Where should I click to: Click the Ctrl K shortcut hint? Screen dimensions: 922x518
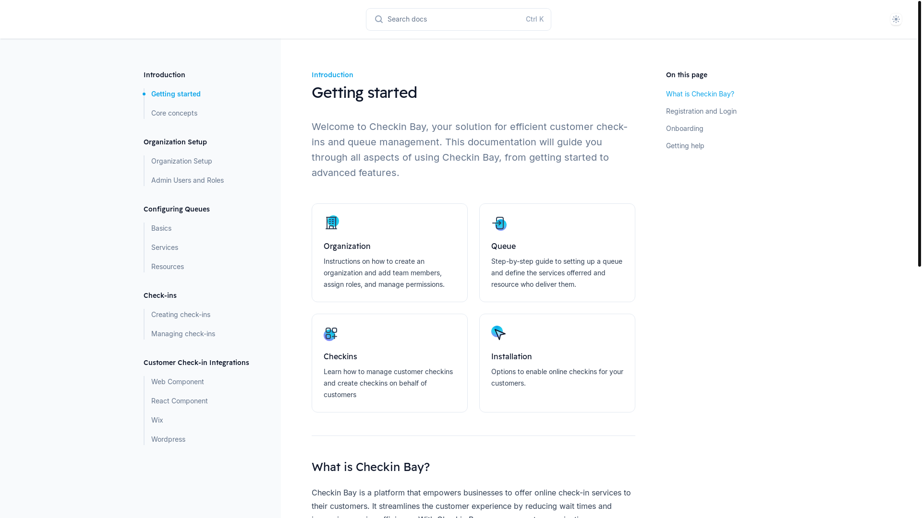point(534,19)
